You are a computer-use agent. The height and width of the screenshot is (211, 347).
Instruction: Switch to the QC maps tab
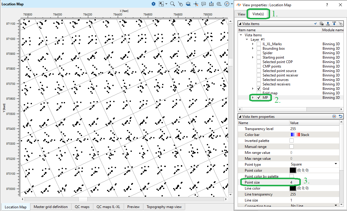tap(82, 207)
